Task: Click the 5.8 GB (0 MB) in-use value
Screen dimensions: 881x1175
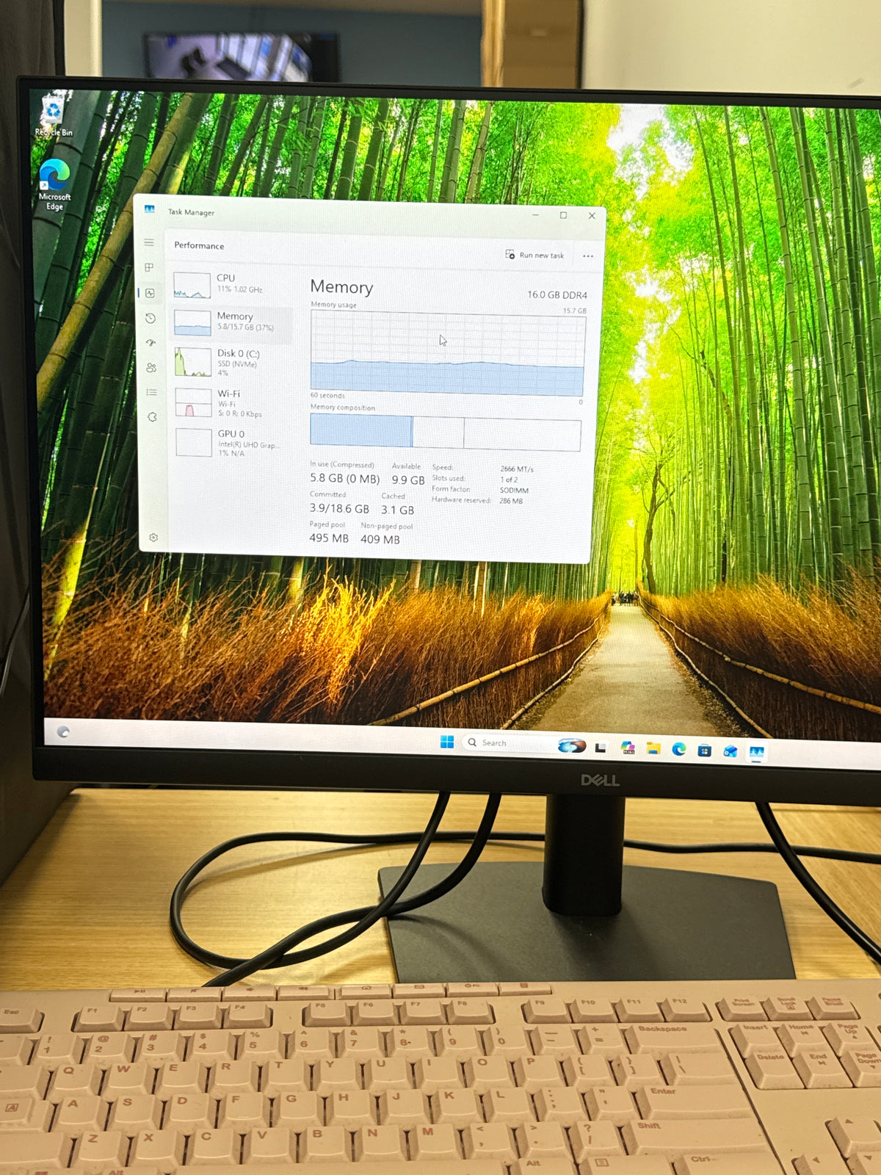Action: pyautogui.click(x=344, y=479)
